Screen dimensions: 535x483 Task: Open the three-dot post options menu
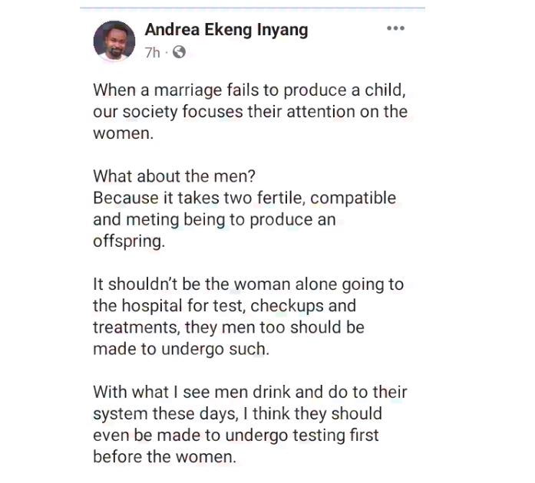pyautogui.click(x=395, y=28)
